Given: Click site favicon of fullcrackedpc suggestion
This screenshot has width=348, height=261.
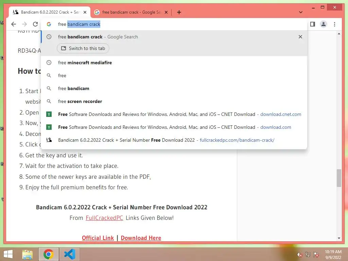Looking at the screenshot, I should coord(49,140).
